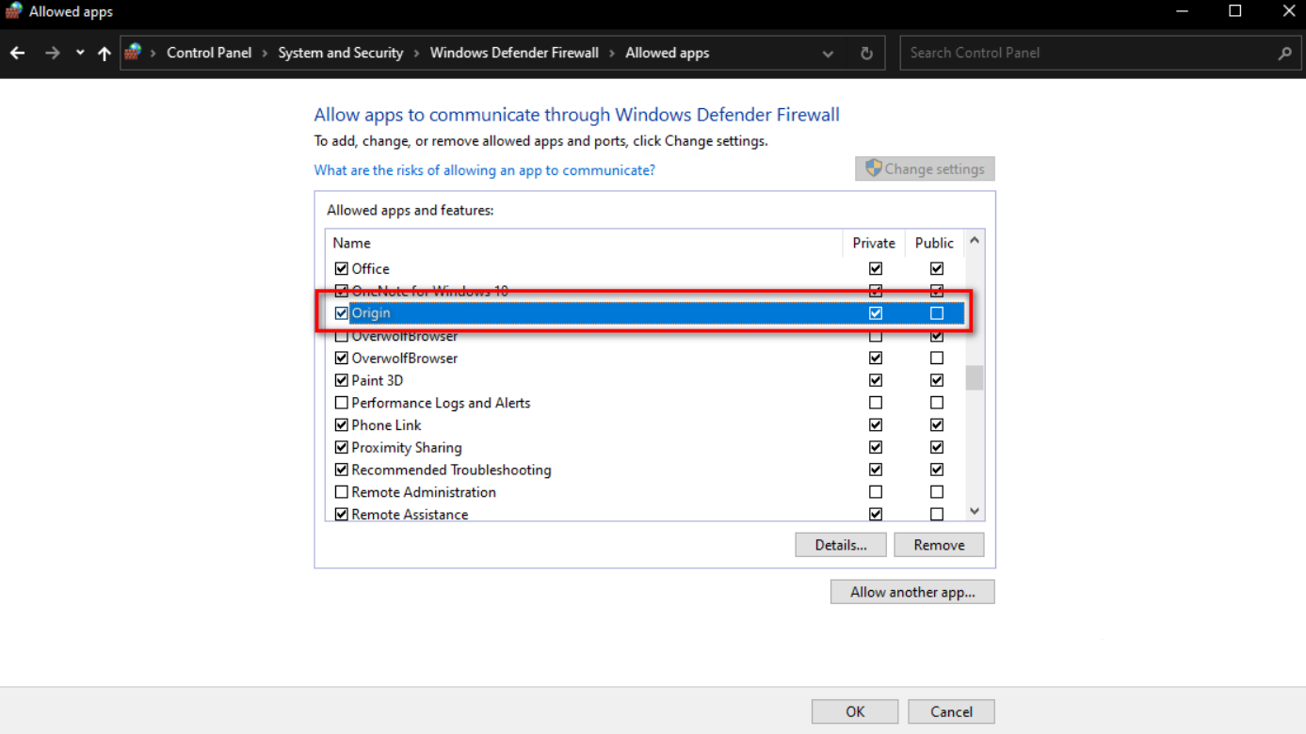Click the Allowed apps icon in title bar
The image size is (1306, 734).
coord(12,11)
